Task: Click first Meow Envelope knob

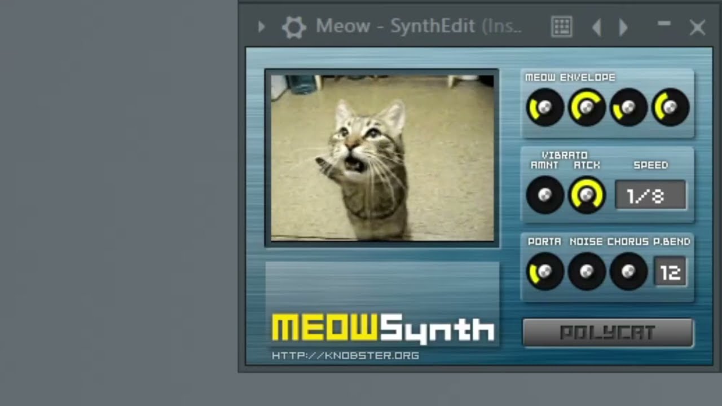Action: [x=545, y=107]
